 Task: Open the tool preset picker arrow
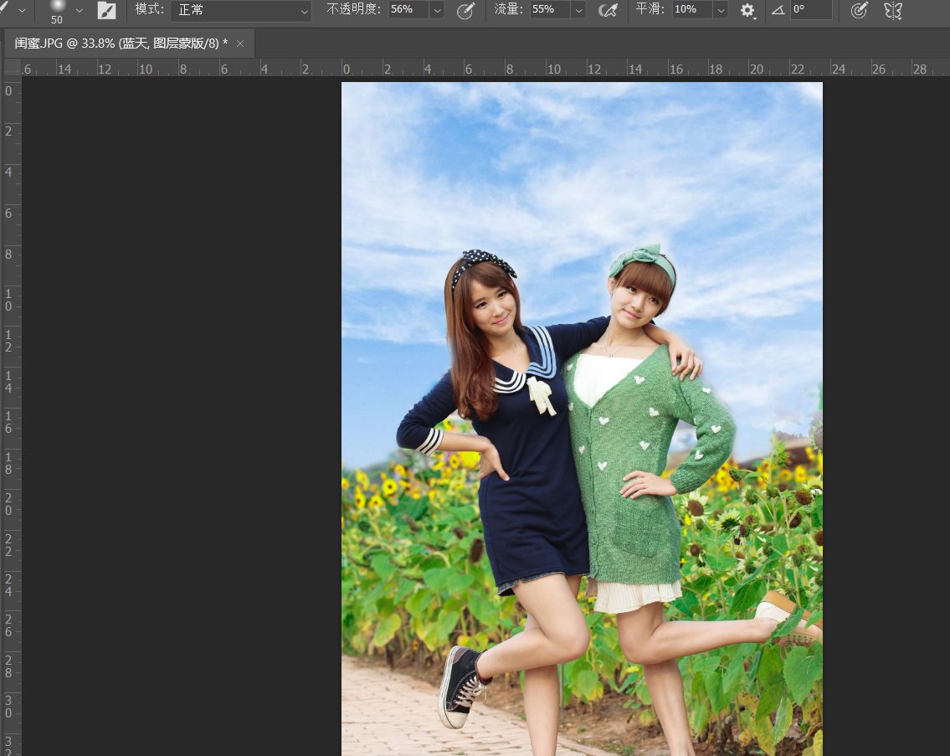pyautogui.click(x=21, y=10)
